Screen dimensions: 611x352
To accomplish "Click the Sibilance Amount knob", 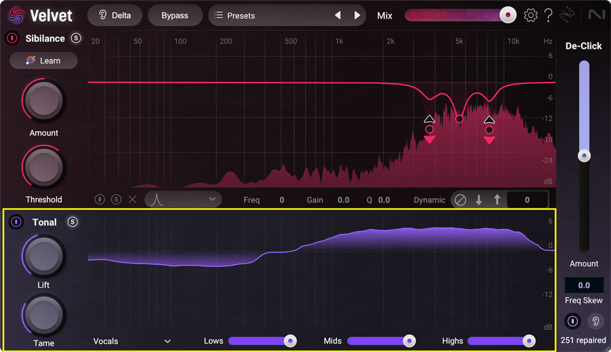I will 43,100.
